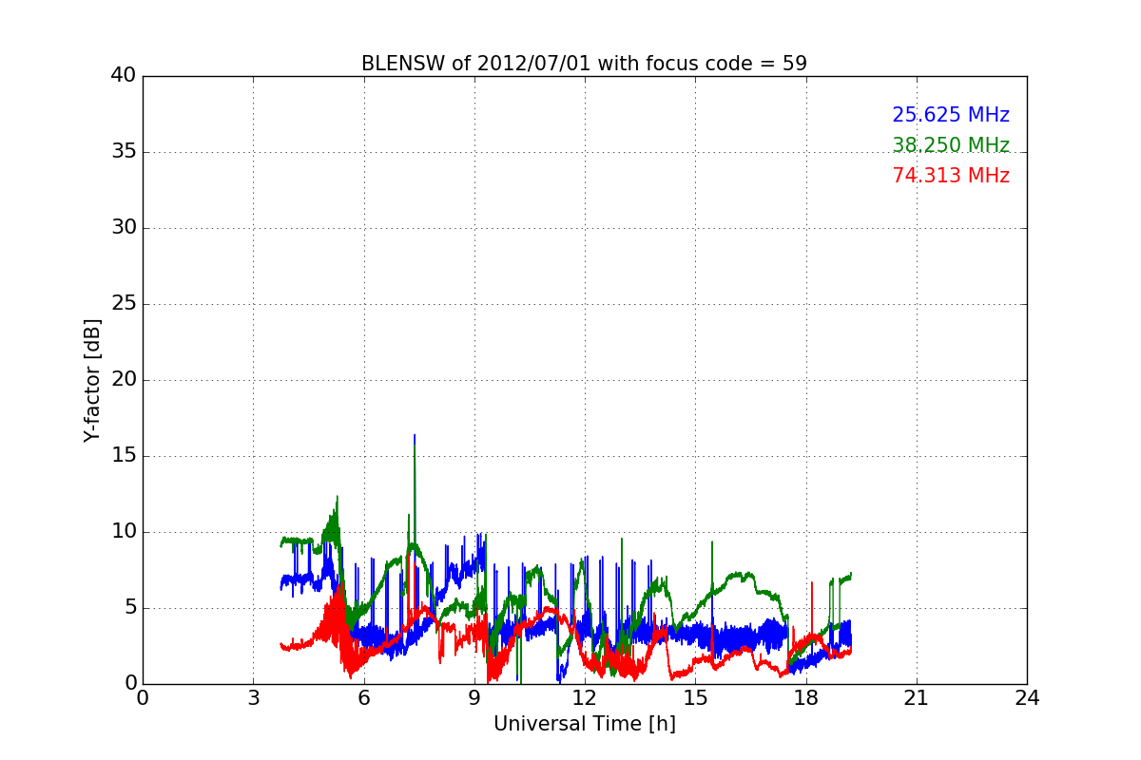
Task: Click the 'Y-factor [dB]' axis label
Action: 92,380
